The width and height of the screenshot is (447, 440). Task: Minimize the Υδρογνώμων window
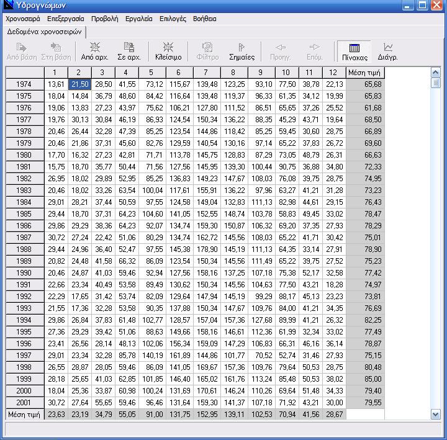(408, 5)
